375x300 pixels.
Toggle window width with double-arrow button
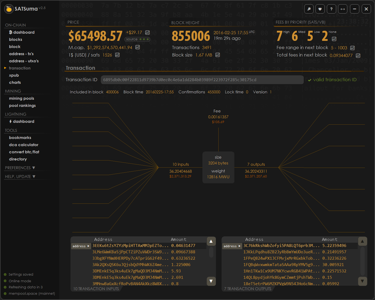tap(343, 9)
